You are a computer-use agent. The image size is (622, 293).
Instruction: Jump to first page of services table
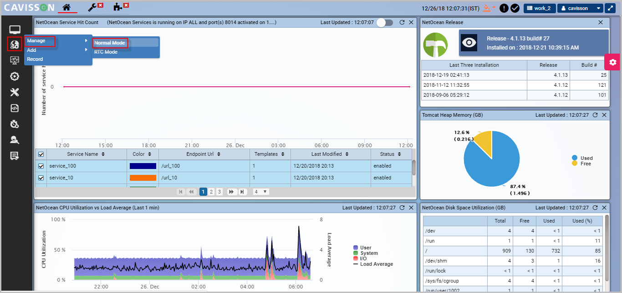tap(181, 192)
